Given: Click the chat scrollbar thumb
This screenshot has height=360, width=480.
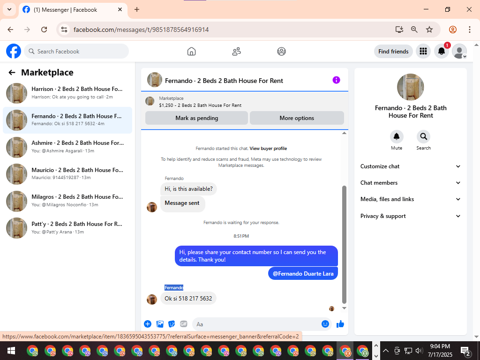Looking at the screenshot, I should (x=344, y=244).
